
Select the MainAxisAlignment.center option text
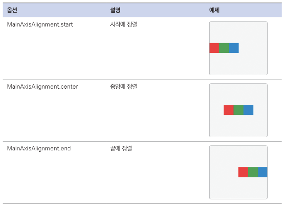[42, 87]
